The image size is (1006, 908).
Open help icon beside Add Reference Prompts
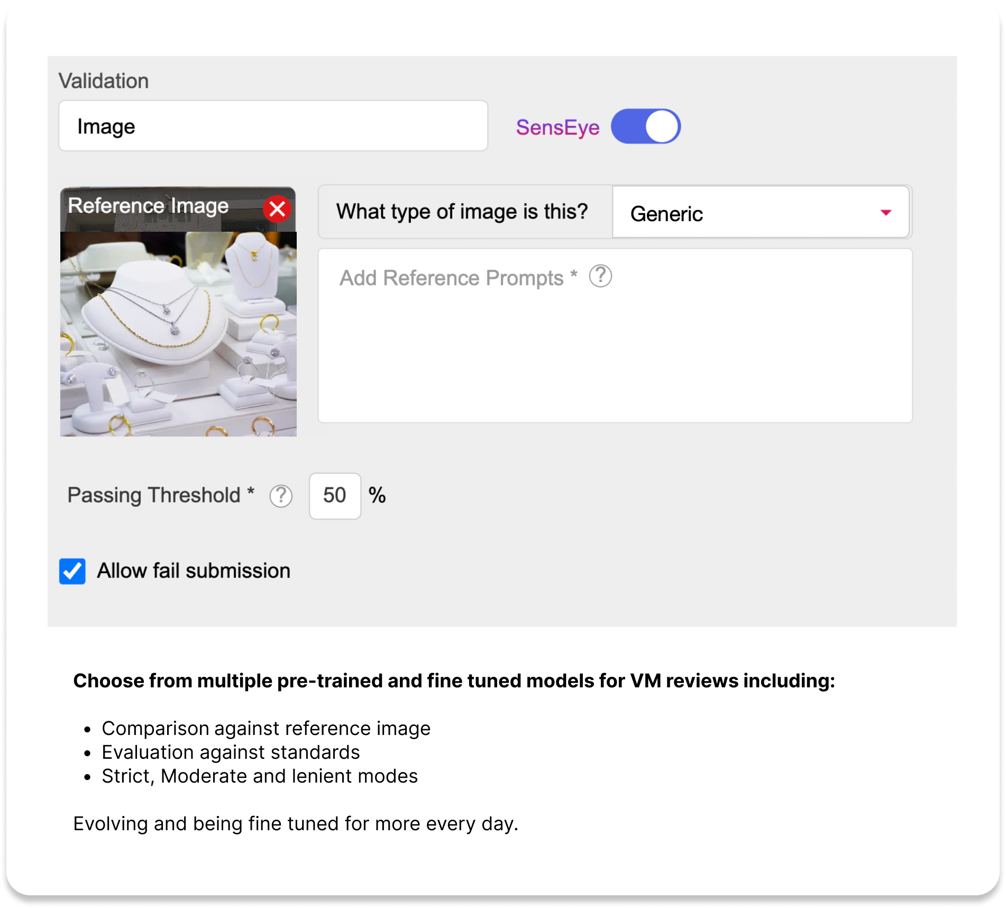click(600, 276)
